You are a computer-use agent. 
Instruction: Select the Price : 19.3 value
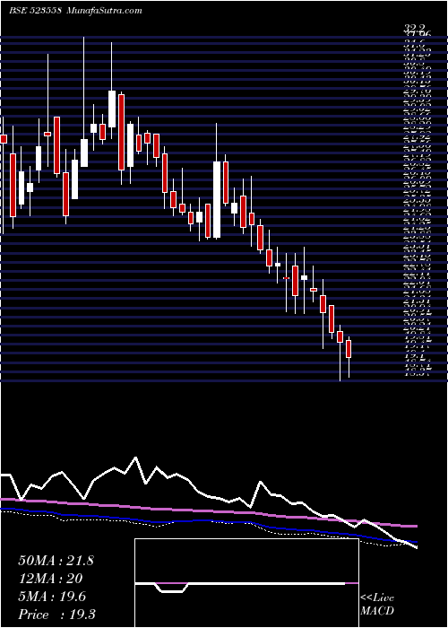coord(56,615)
